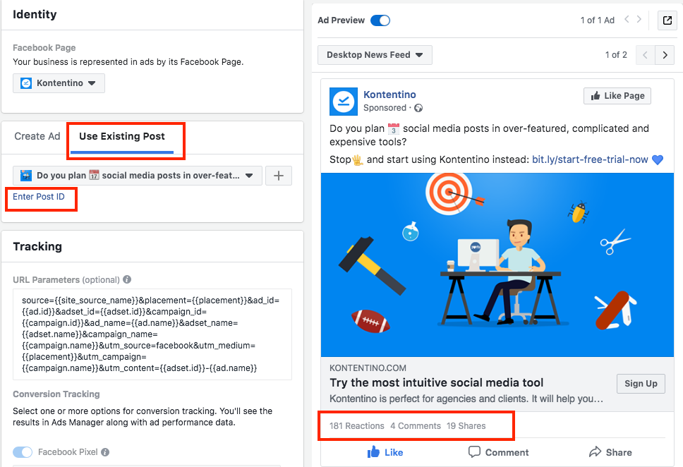Click the Like Page button
This screenshot has height=467, width=683.
tap(617, 96)
